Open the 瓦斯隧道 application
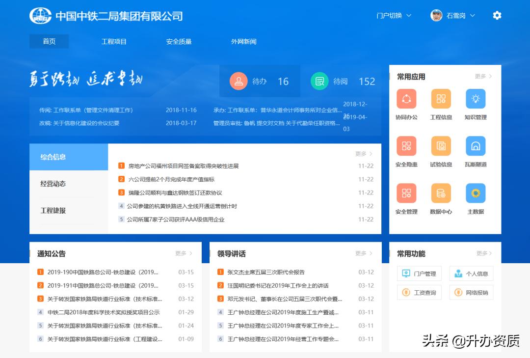 point(475,146)
